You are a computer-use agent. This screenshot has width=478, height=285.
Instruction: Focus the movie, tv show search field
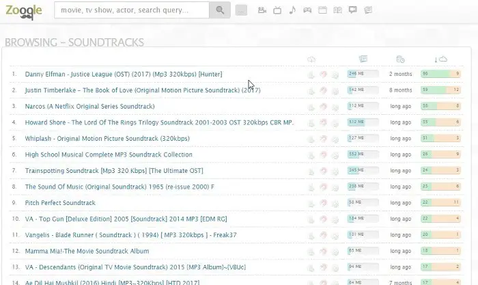[x=132, y=10]
